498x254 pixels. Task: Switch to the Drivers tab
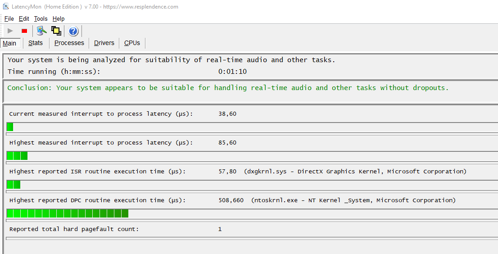click(104, 43)
